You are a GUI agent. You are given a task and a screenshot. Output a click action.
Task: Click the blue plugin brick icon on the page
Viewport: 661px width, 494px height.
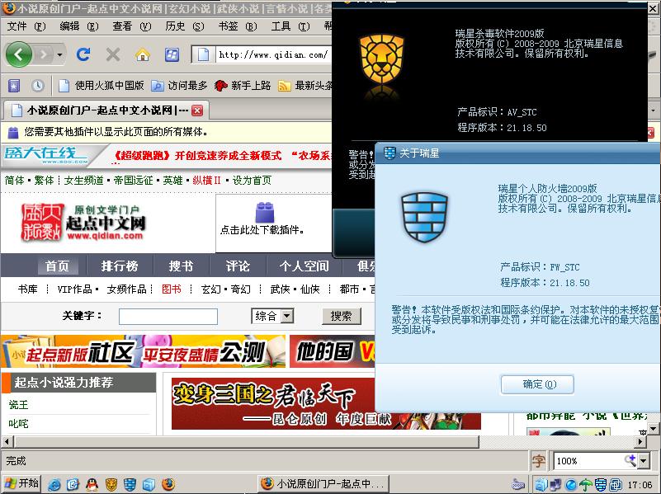point(265,212)
